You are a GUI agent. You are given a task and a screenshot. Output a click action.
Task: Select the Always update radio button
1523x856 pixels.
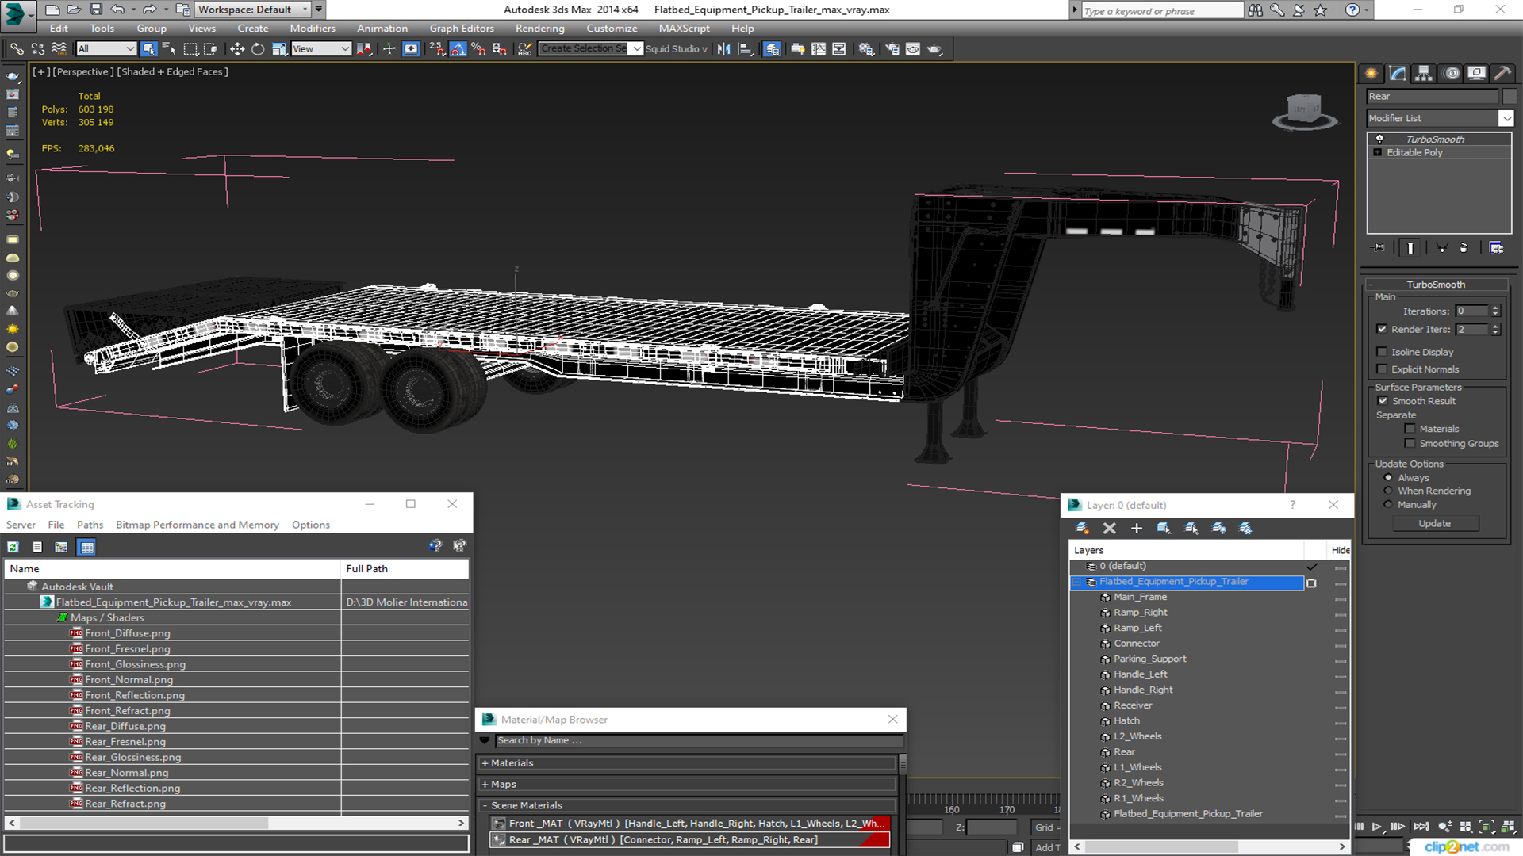pyautogui.click(x=1388, y=478)
